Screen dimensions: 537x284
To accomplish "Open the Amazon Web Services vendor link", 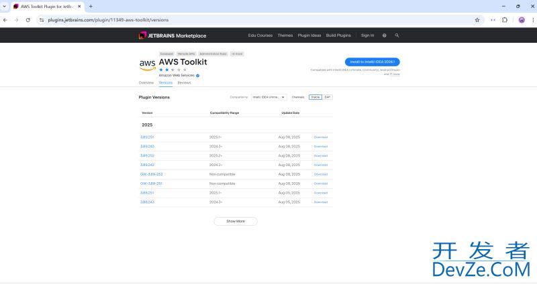I will (177, 76).
